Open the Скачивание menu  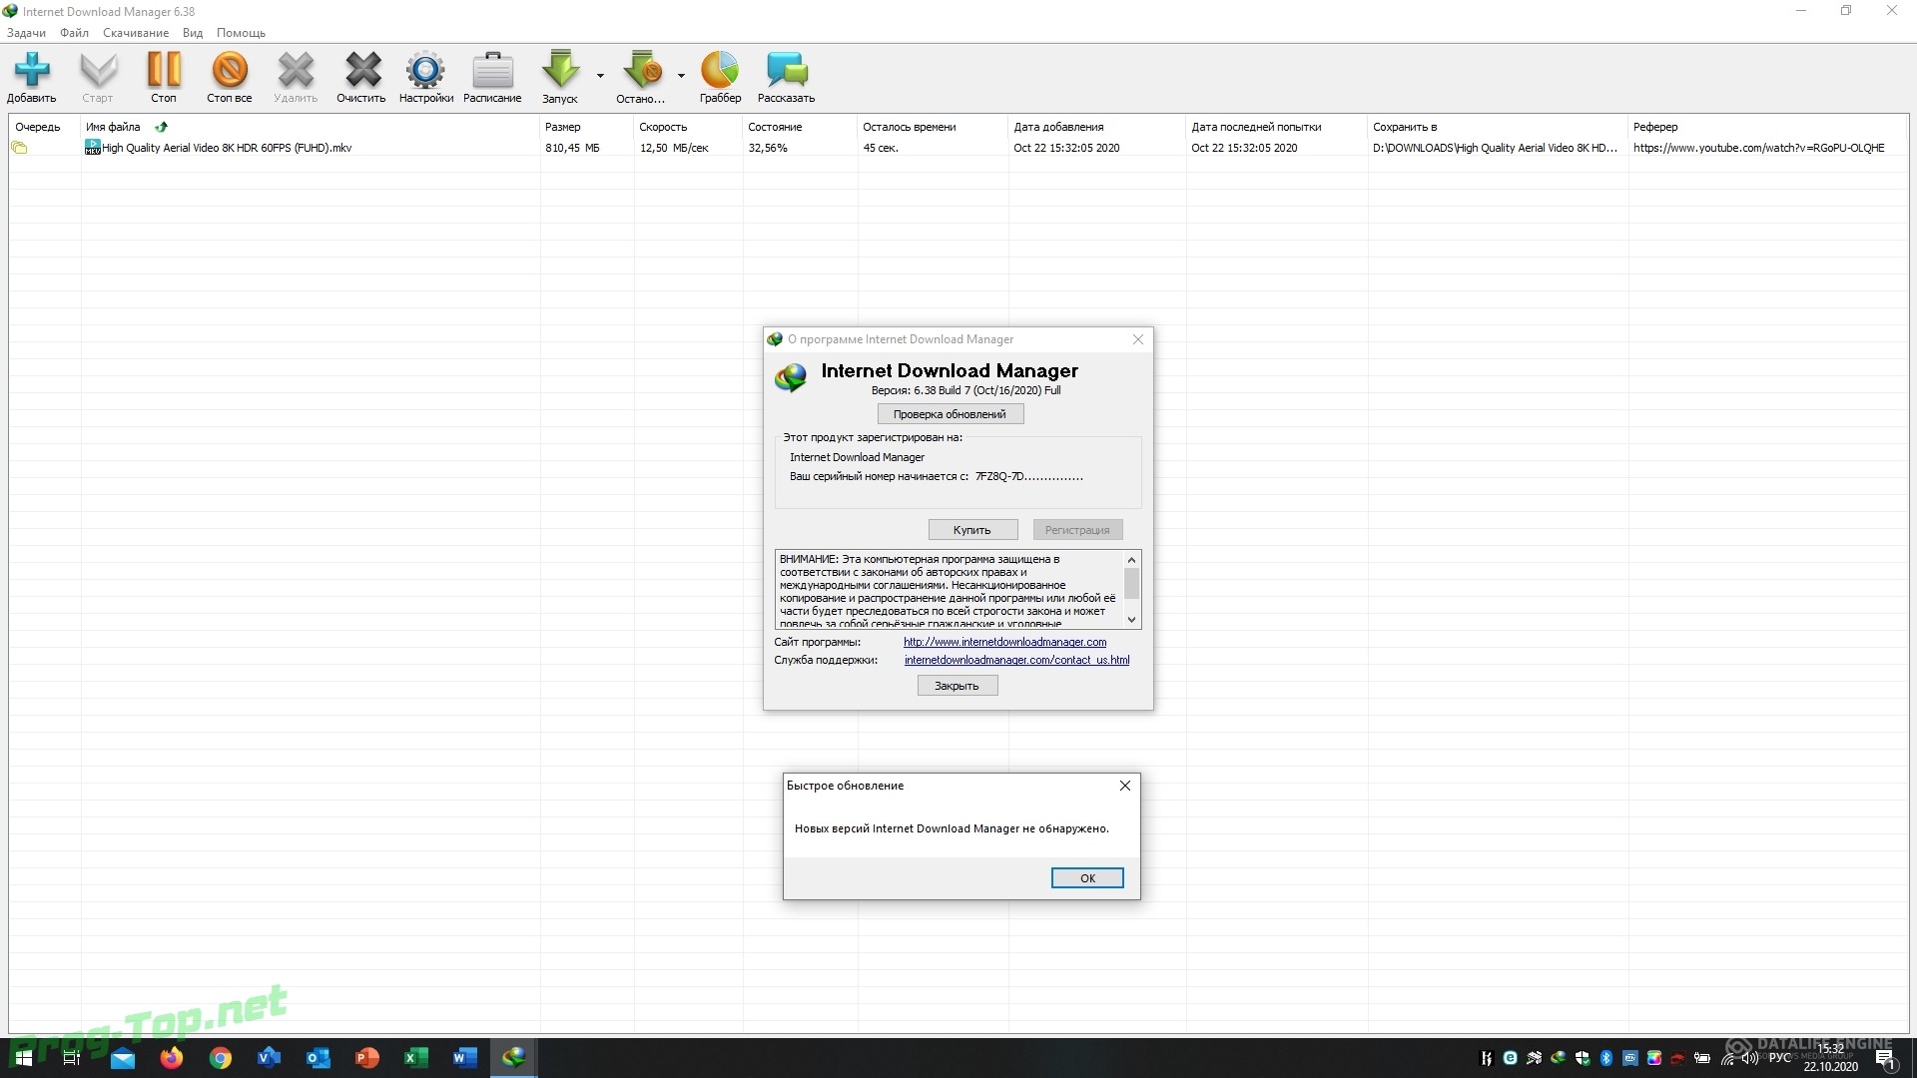[136, 33]
